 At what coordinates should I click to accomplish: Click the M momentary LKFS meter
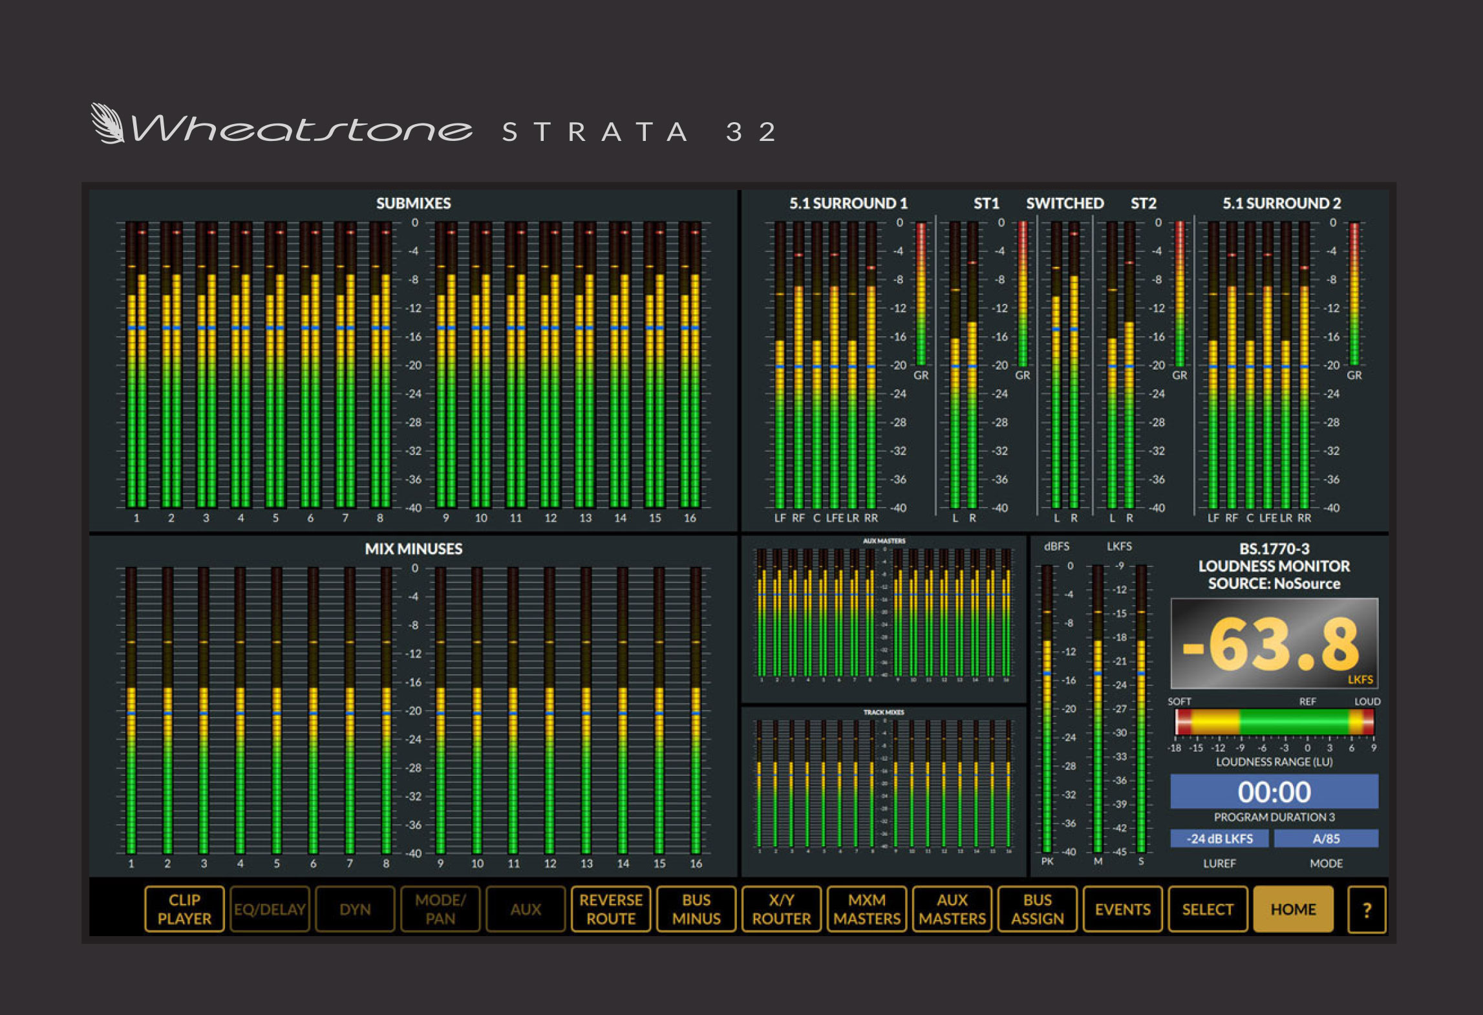(1098, 709)
